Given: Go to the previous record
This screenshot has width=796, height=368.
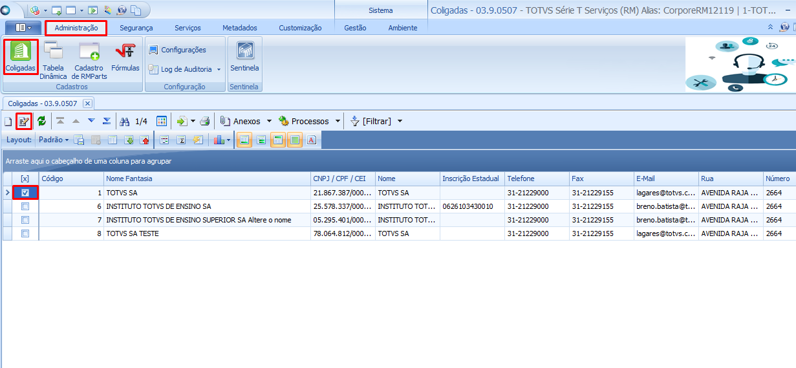Looking at the screenshot, I should click(x=76, y=121).
